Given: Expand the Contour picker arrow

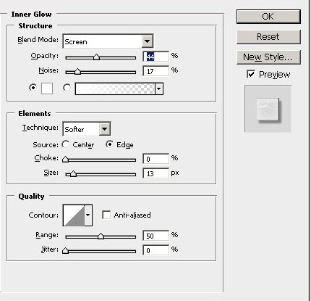Looking at the screenshot, I should (88, 215).
